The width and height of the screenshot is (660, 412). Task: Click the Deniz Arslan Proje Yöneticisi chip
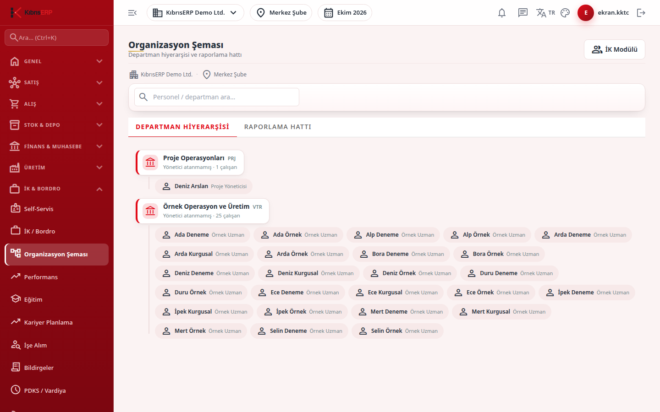[203, 186]
